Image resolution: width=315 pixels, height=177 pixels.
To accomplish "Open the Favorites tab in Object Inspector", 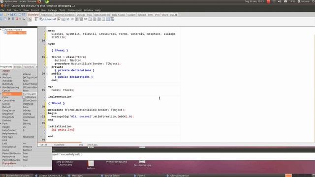I will point(29,67).
